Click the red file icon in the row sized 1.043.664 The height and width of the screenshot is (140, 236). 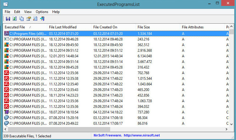coord(6,84)
